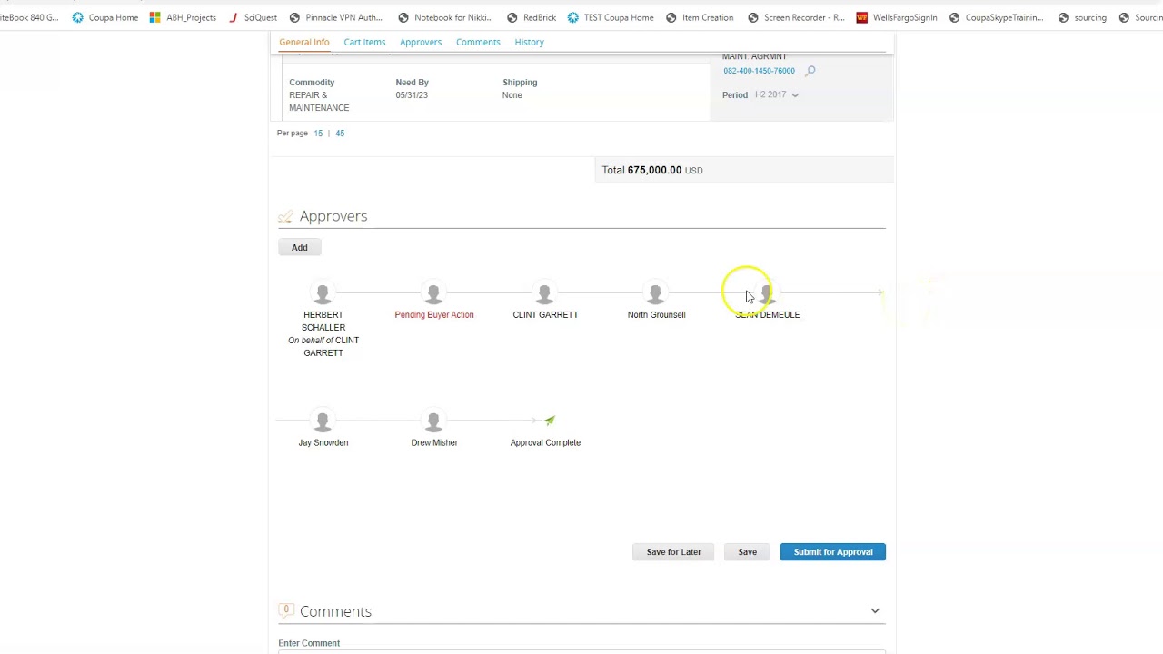Click the Add approver button
Viewport: 1163px width, 654px height.
click(299, 247)
